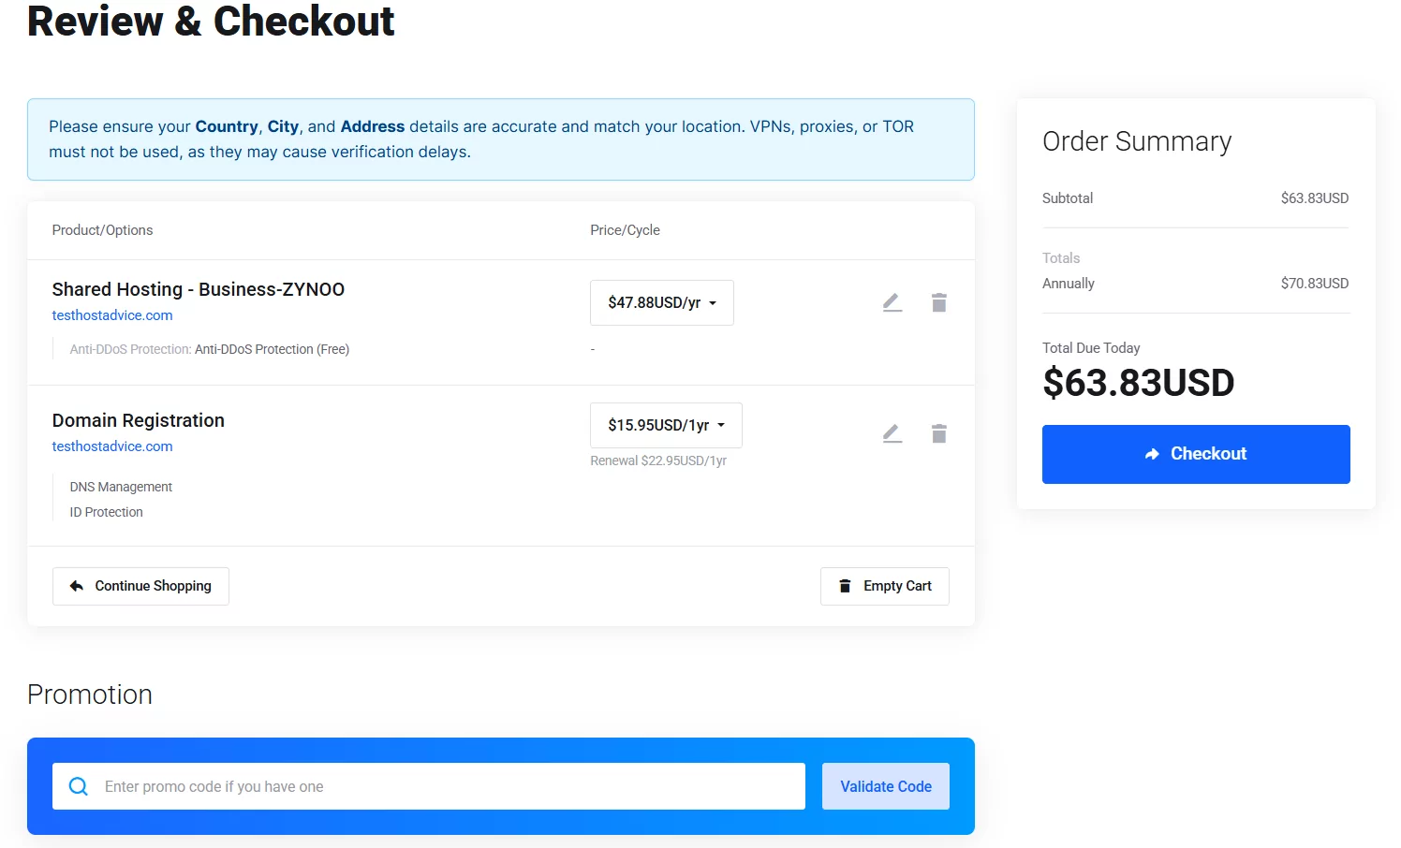Click the back arrow on Continue Shopping

click(77, 586)
